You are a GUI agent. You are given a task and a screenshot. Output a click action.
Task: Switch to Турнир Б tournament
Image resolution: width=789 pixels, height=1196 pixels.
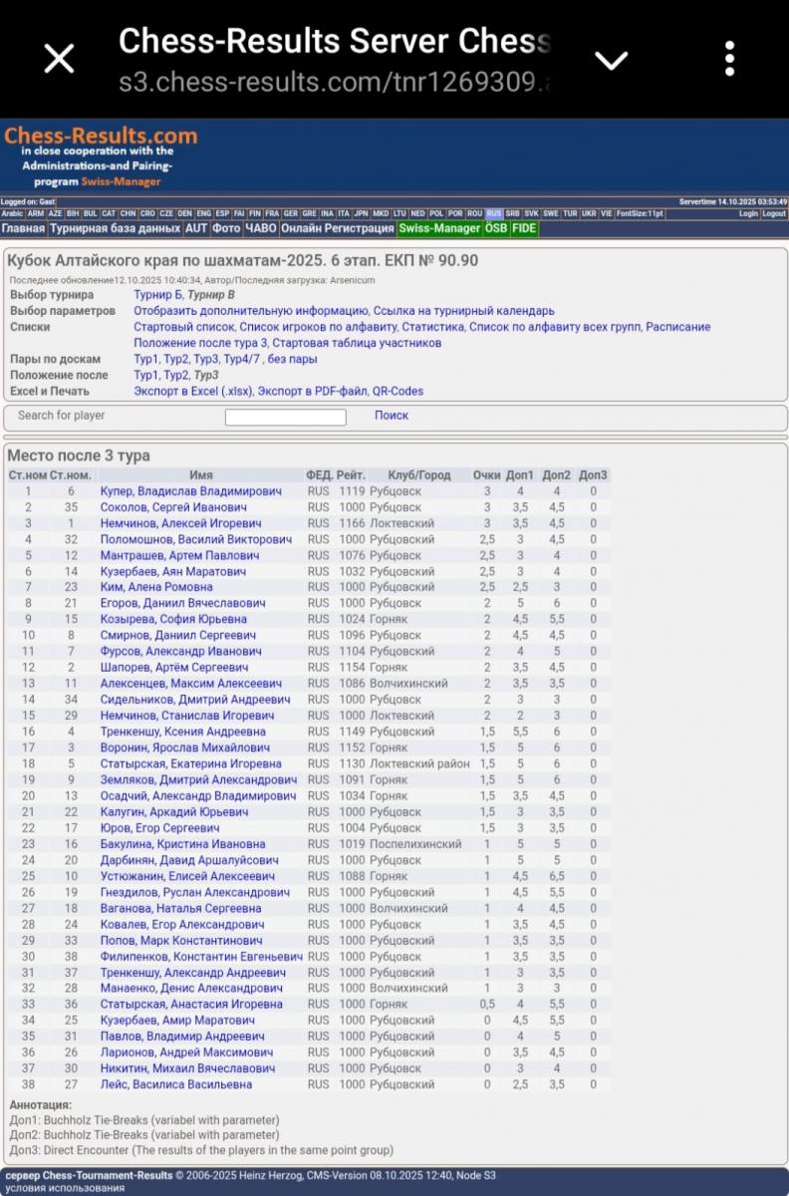[157, 295]
